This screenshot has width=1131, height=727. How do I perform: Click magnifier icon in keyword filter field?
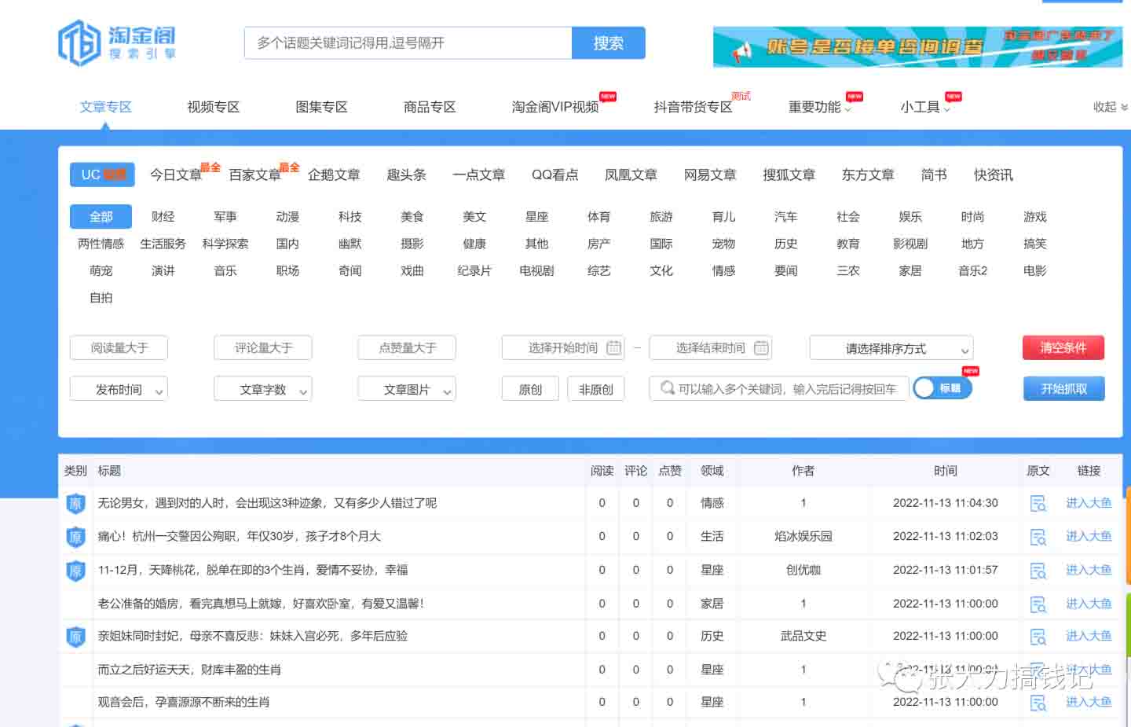click(667, 388)
